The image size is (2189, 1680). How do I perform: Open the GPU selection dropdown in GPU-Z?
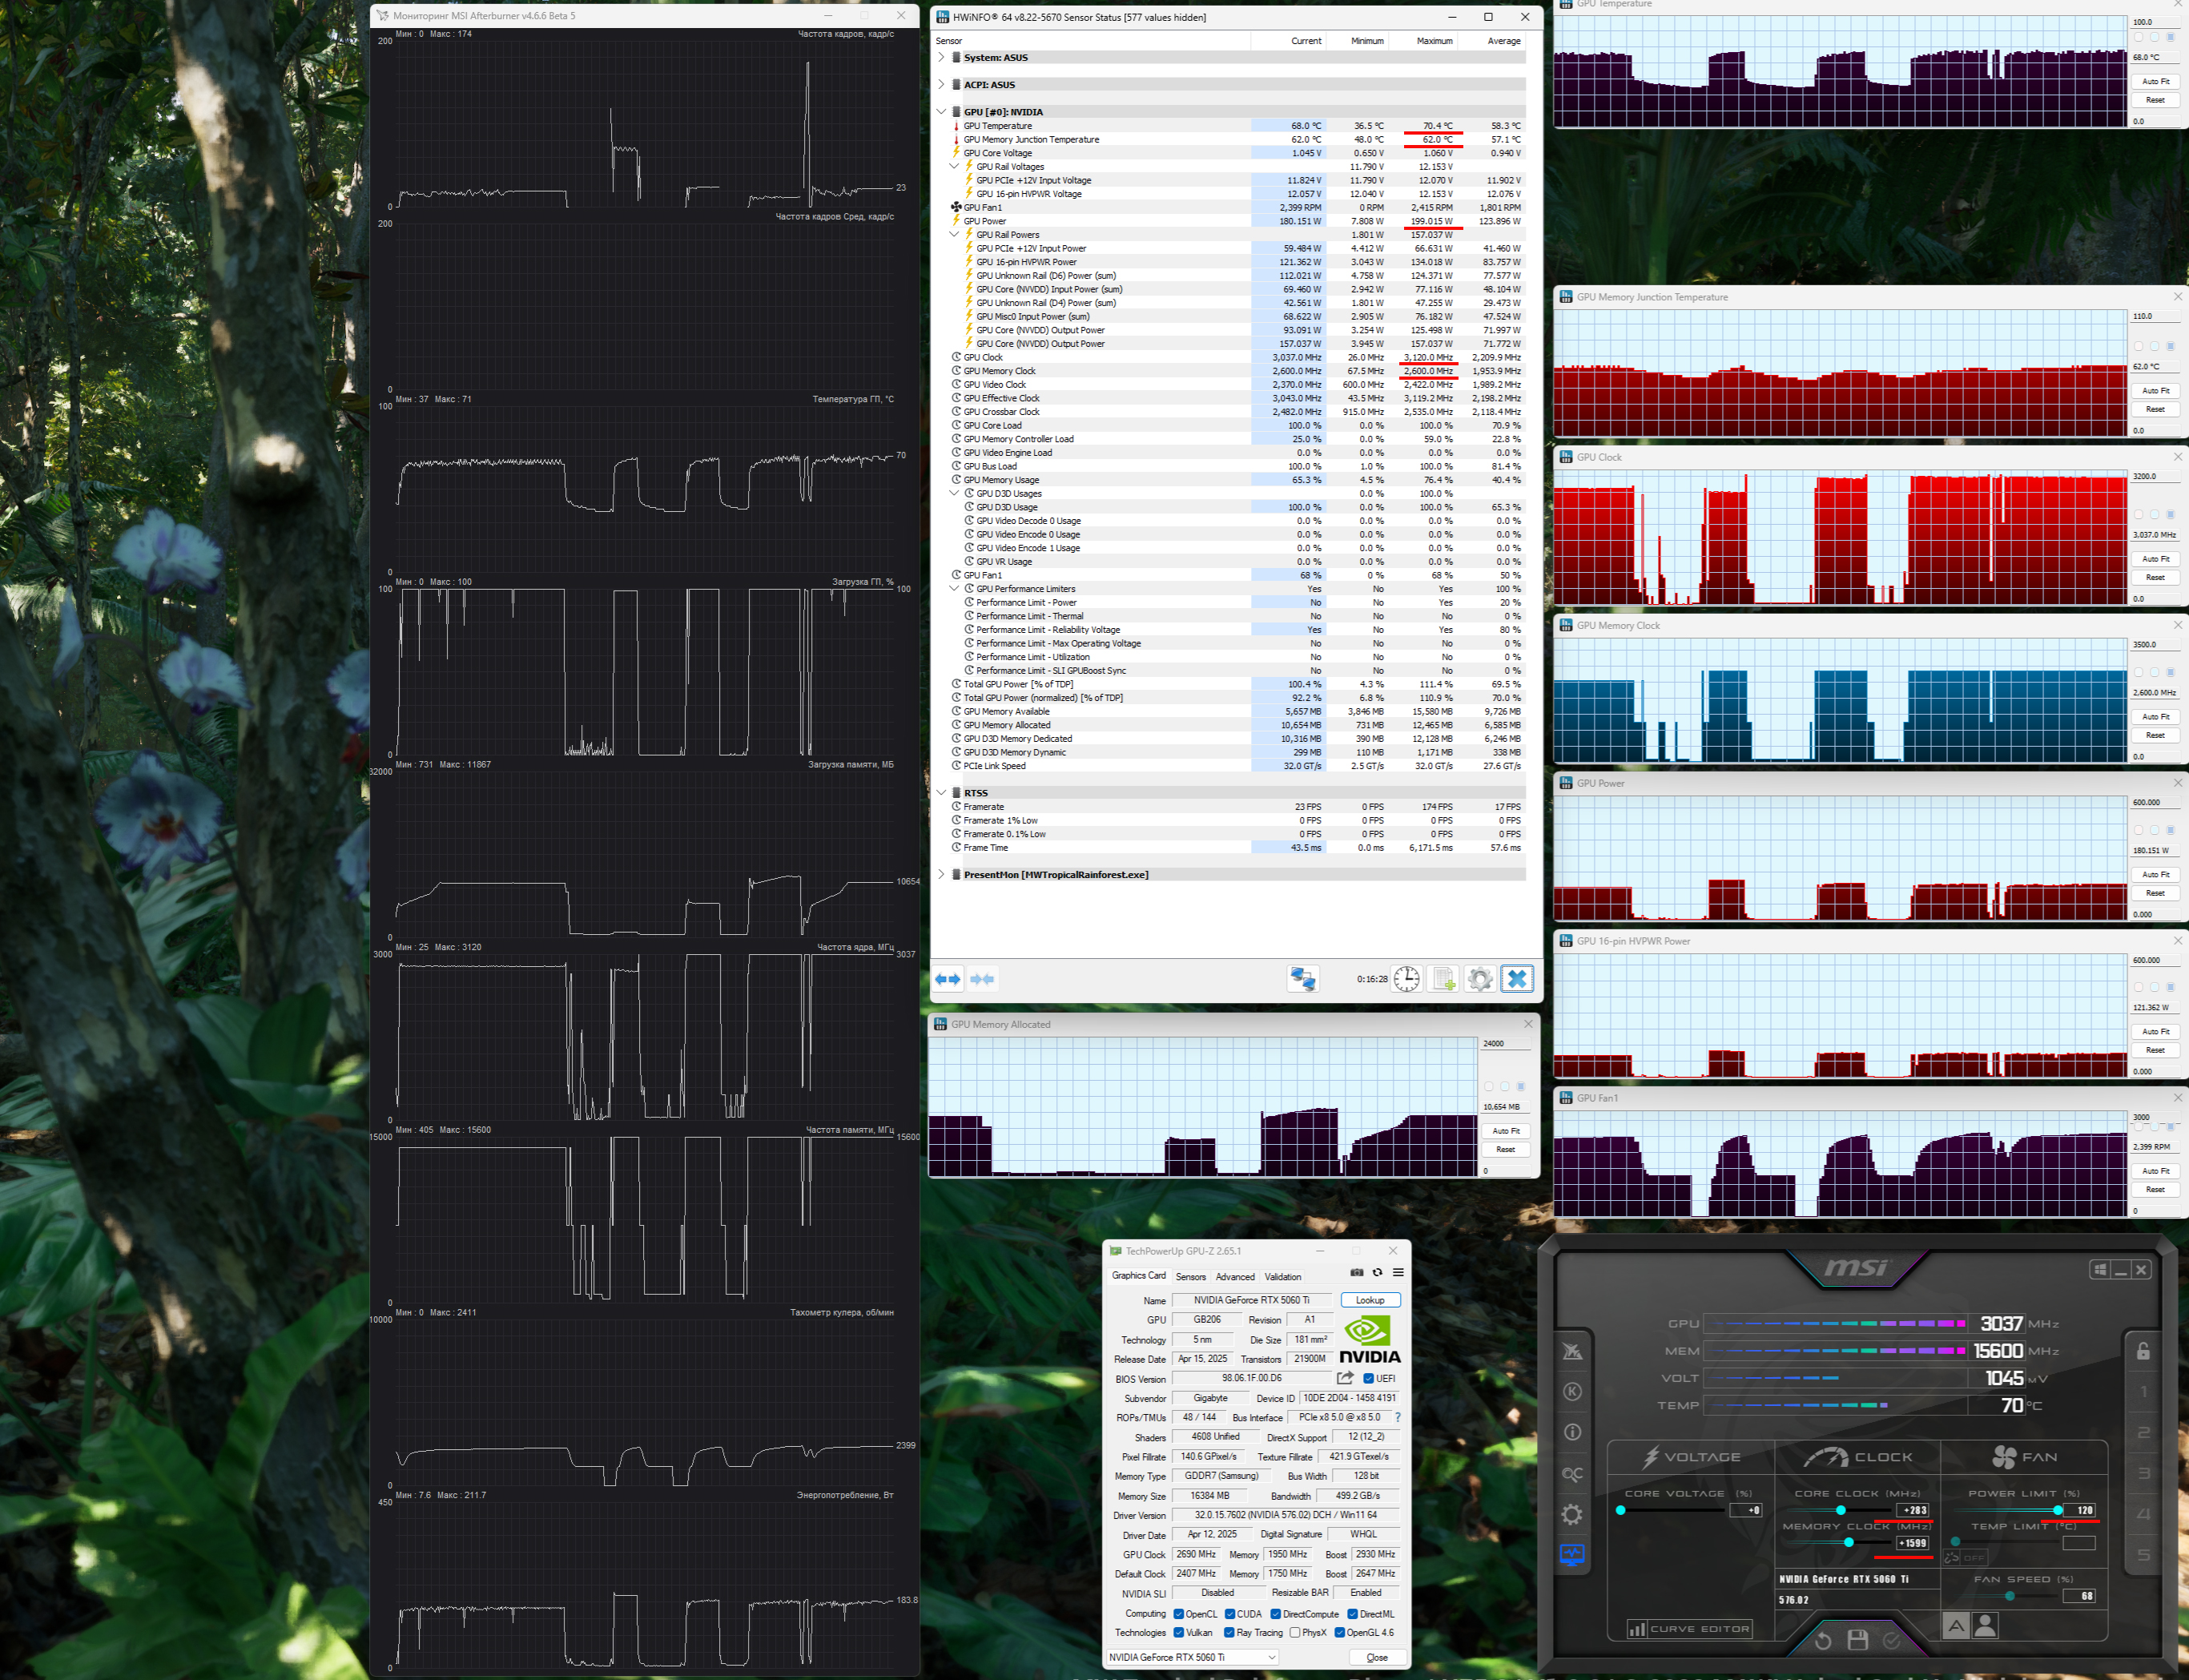1271,1657
